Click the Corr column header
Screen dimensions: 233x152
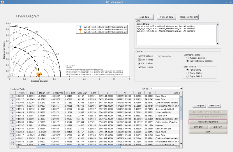coord(93,93)
